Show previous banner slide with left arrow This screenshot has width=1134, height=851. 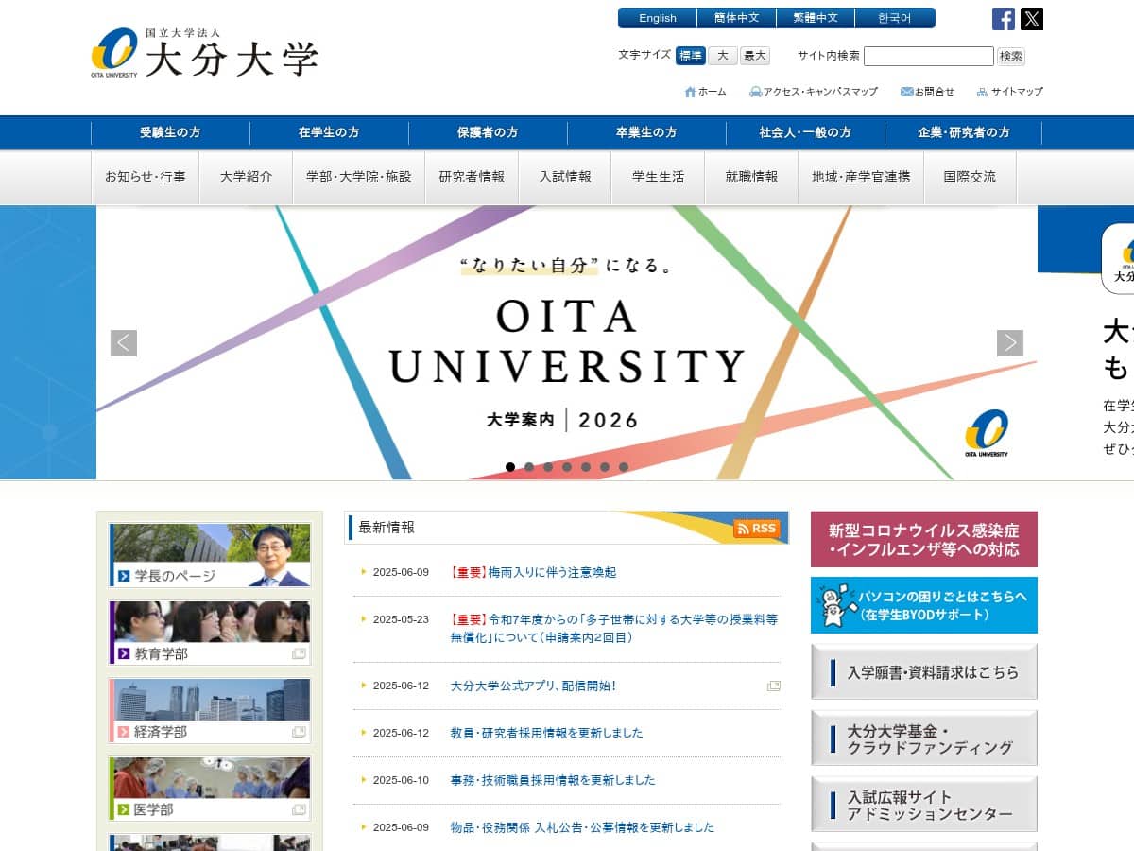point(124,343)
